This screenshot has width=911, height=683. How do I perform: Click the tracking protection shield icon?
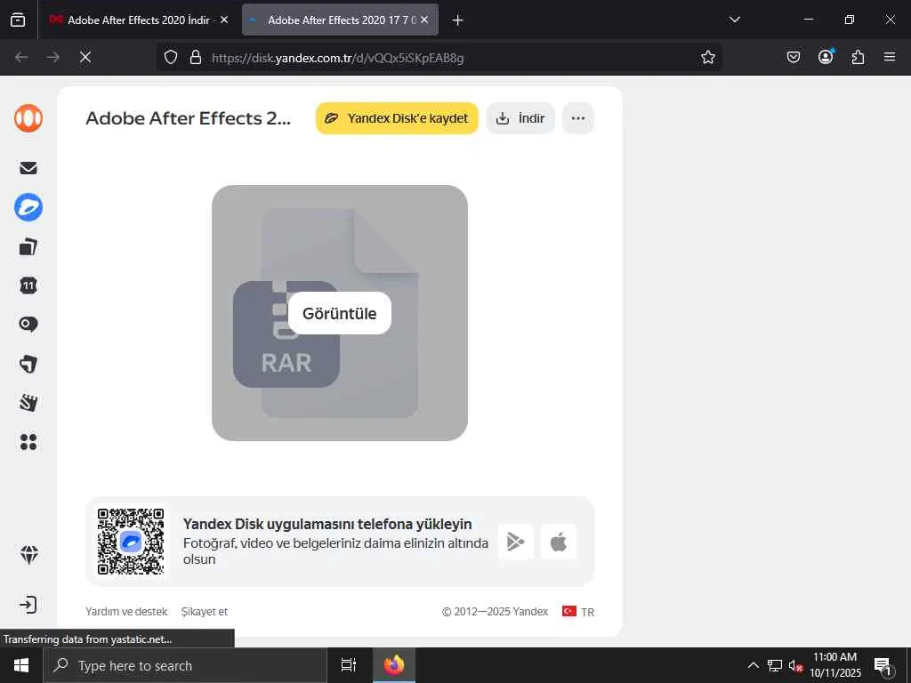[170, 57]
